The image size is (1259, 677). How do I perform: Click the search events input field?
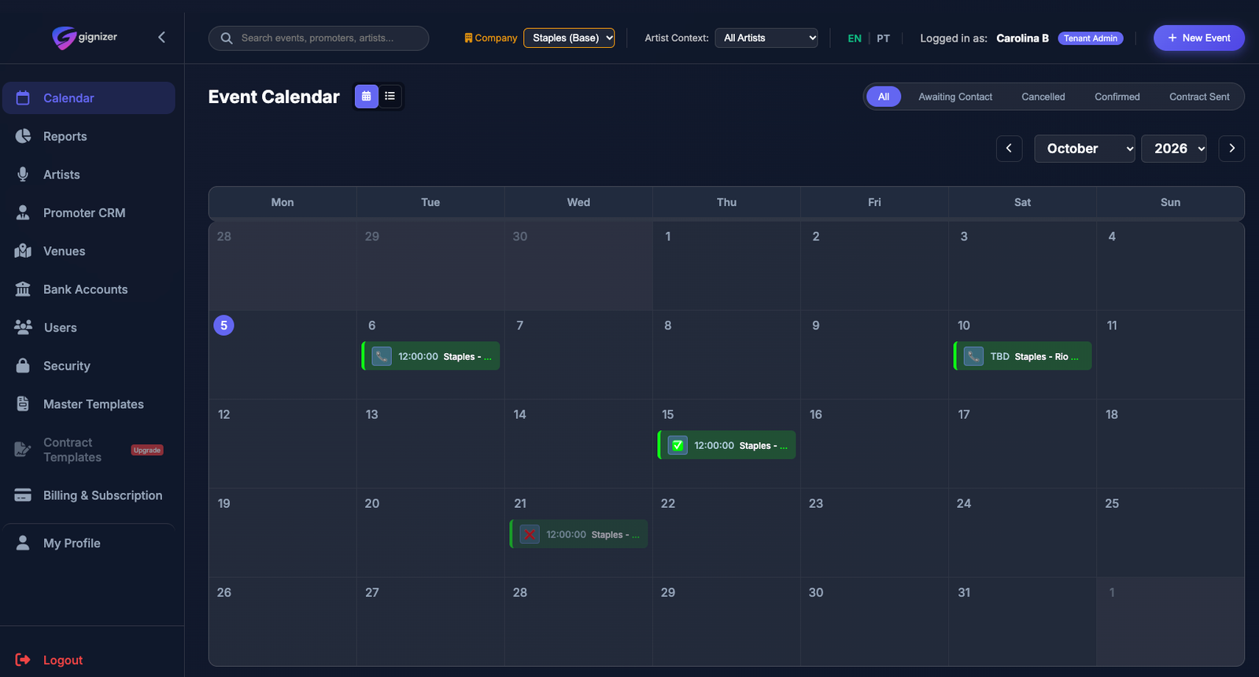tap(319, 38)
